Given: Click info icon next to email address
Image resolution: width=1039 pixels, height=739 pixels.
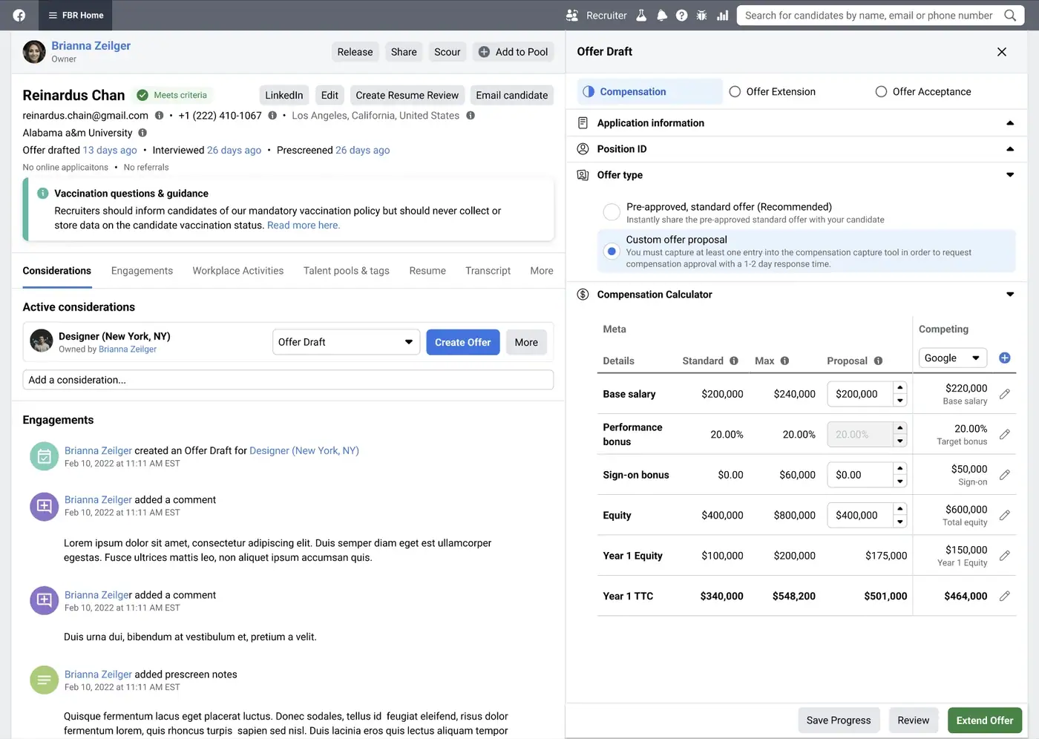Looking at the screenshot, I should (159, 116).
